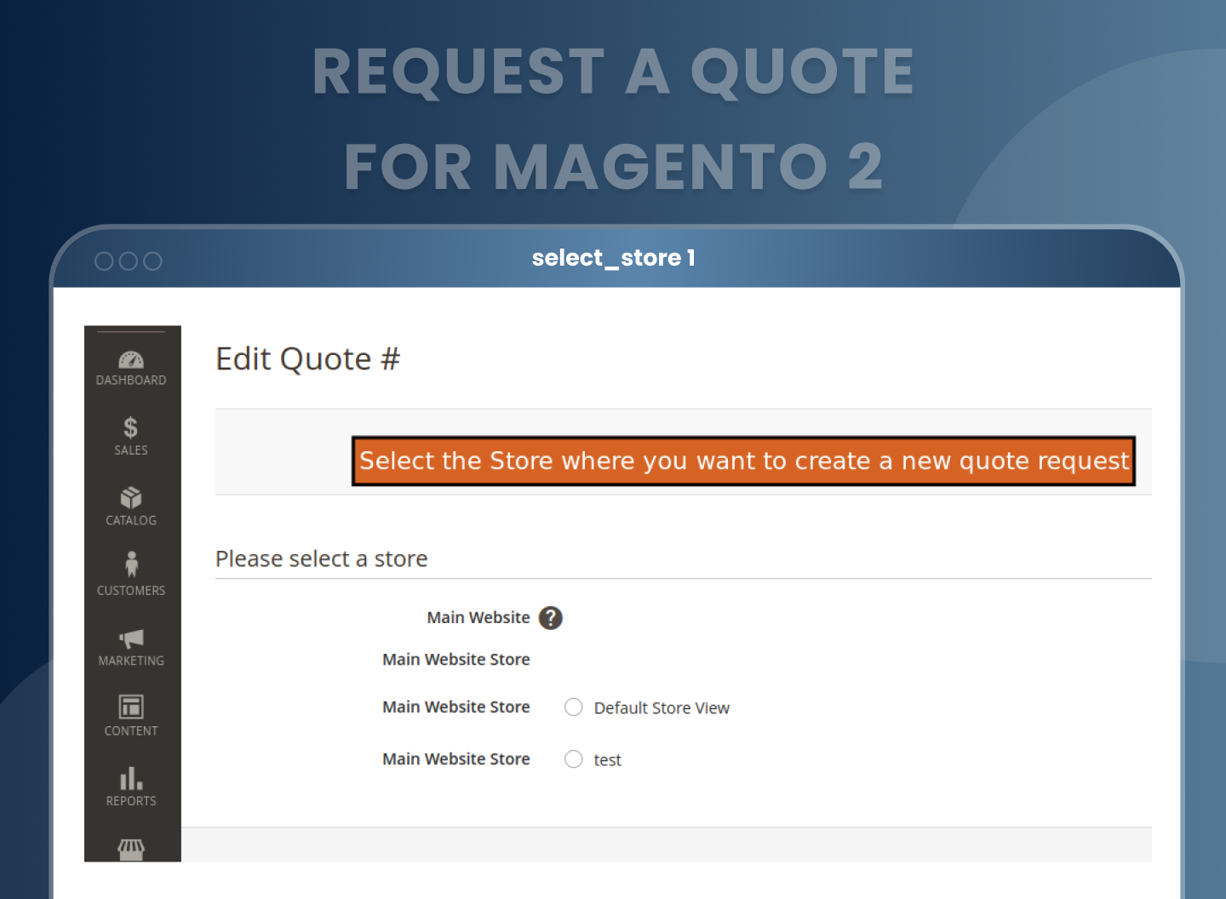Click the Default Store View label

click(x=662, y=708)
